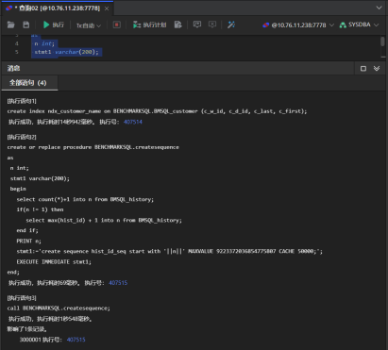Select the 查询02 query tab
This screenshot has width=388, height=350.
tap(58, 8)
